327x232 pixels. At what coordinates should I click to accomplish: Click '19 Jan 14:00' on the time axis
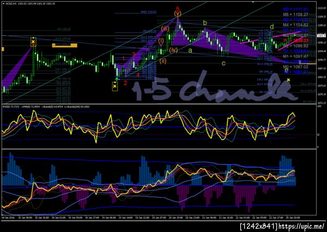tap(126, 217)
